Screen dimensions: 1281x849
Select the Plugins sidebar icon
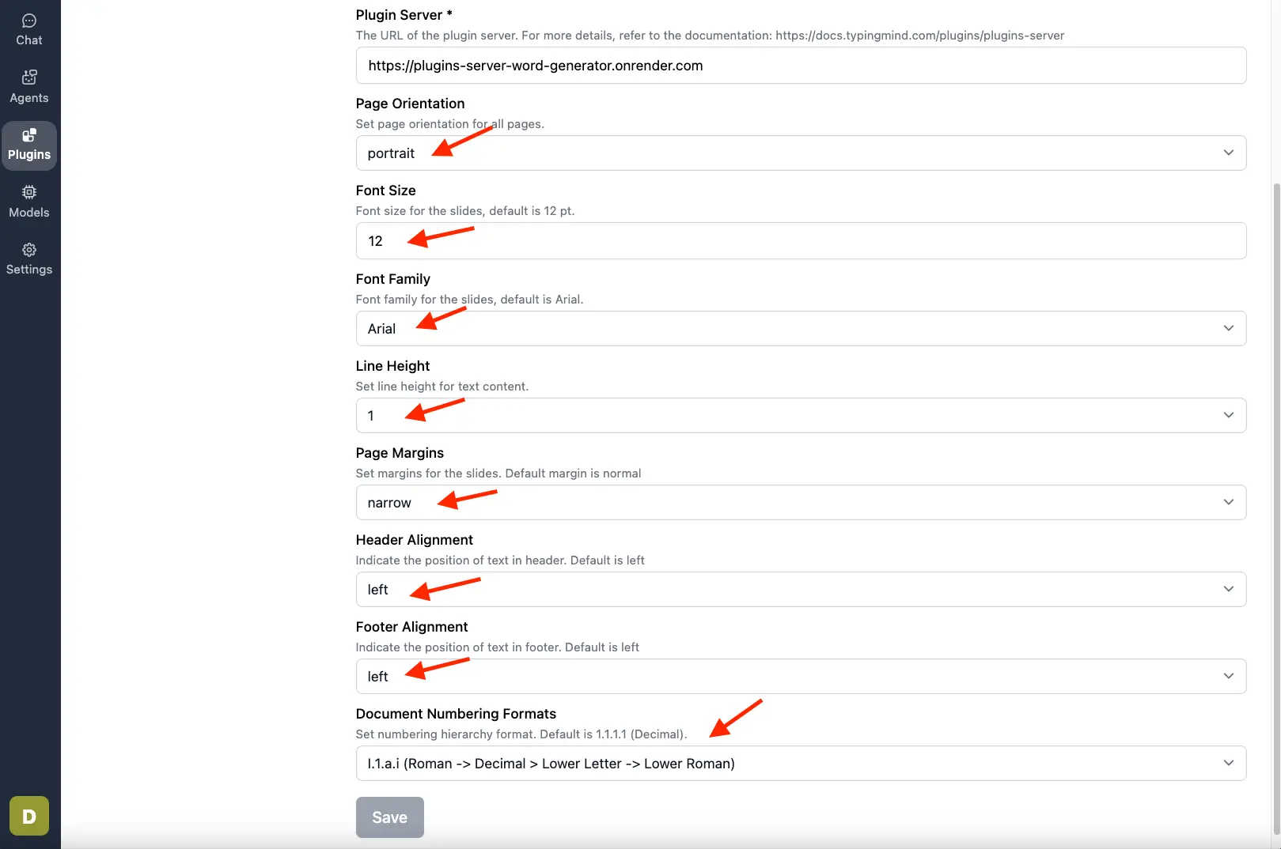(29, 135)
